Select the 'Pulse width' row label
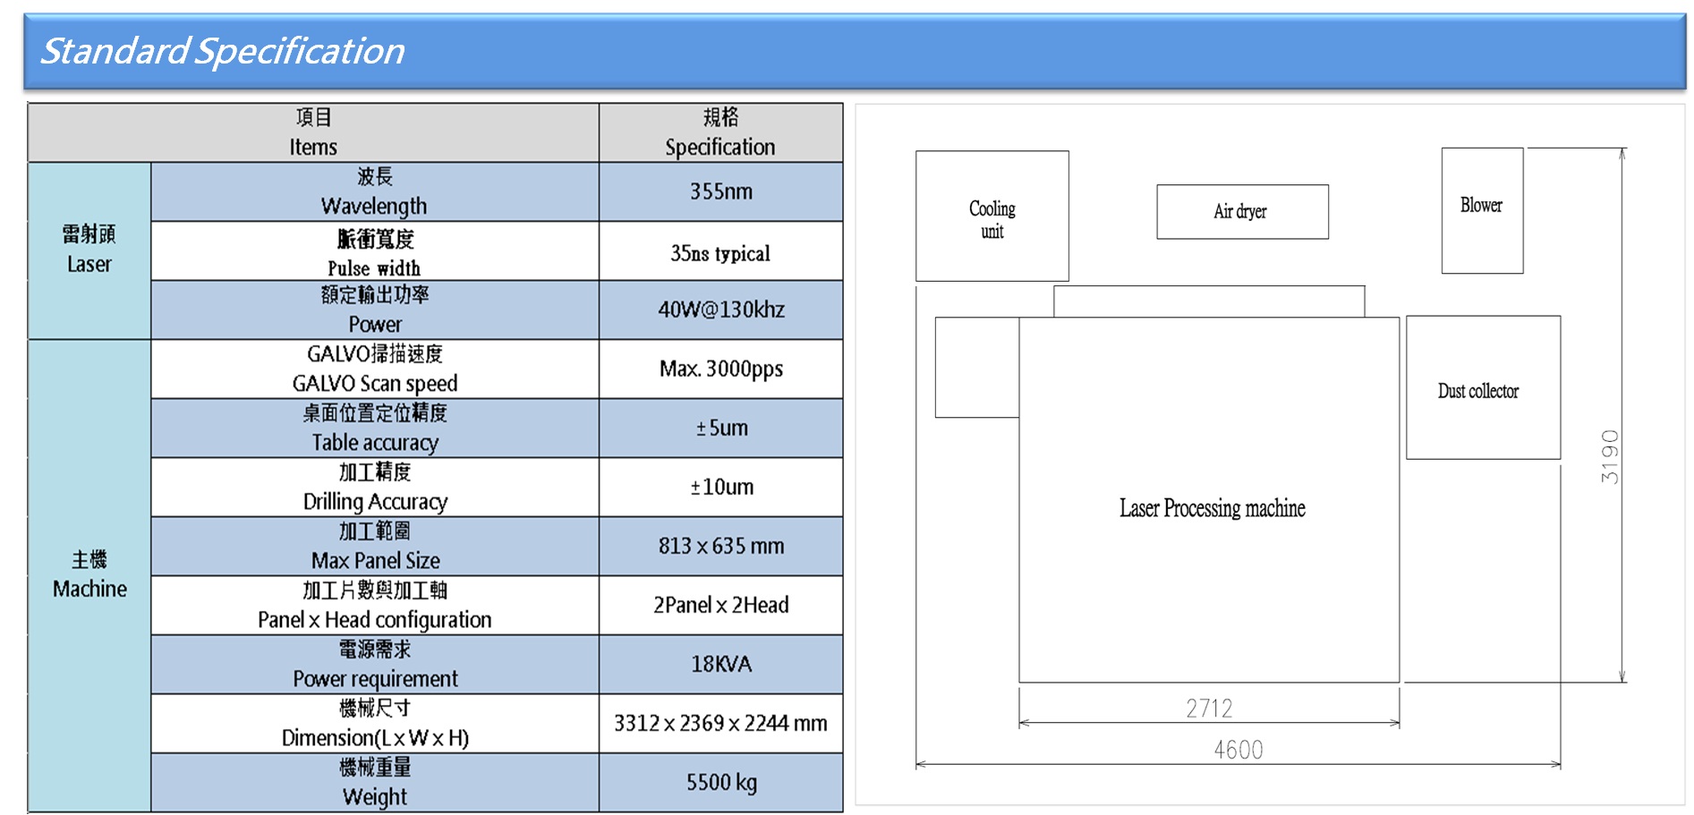The height and width of the screenshot is (815, 1694). coord(375,251)
